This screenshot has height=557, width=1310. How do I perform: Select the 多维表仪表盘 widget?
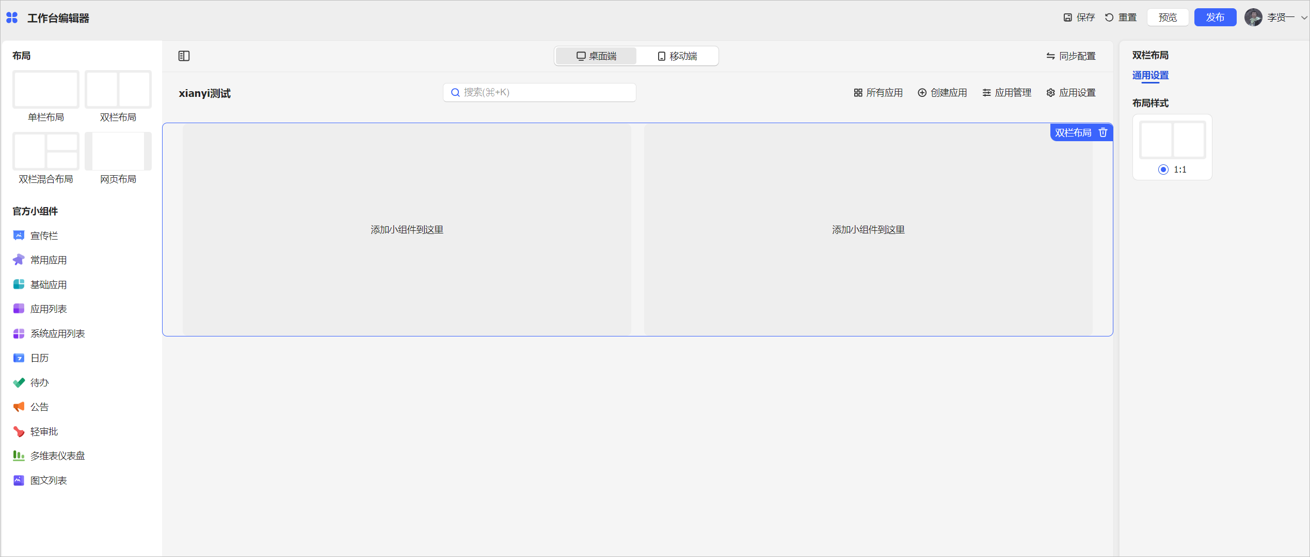57,455
